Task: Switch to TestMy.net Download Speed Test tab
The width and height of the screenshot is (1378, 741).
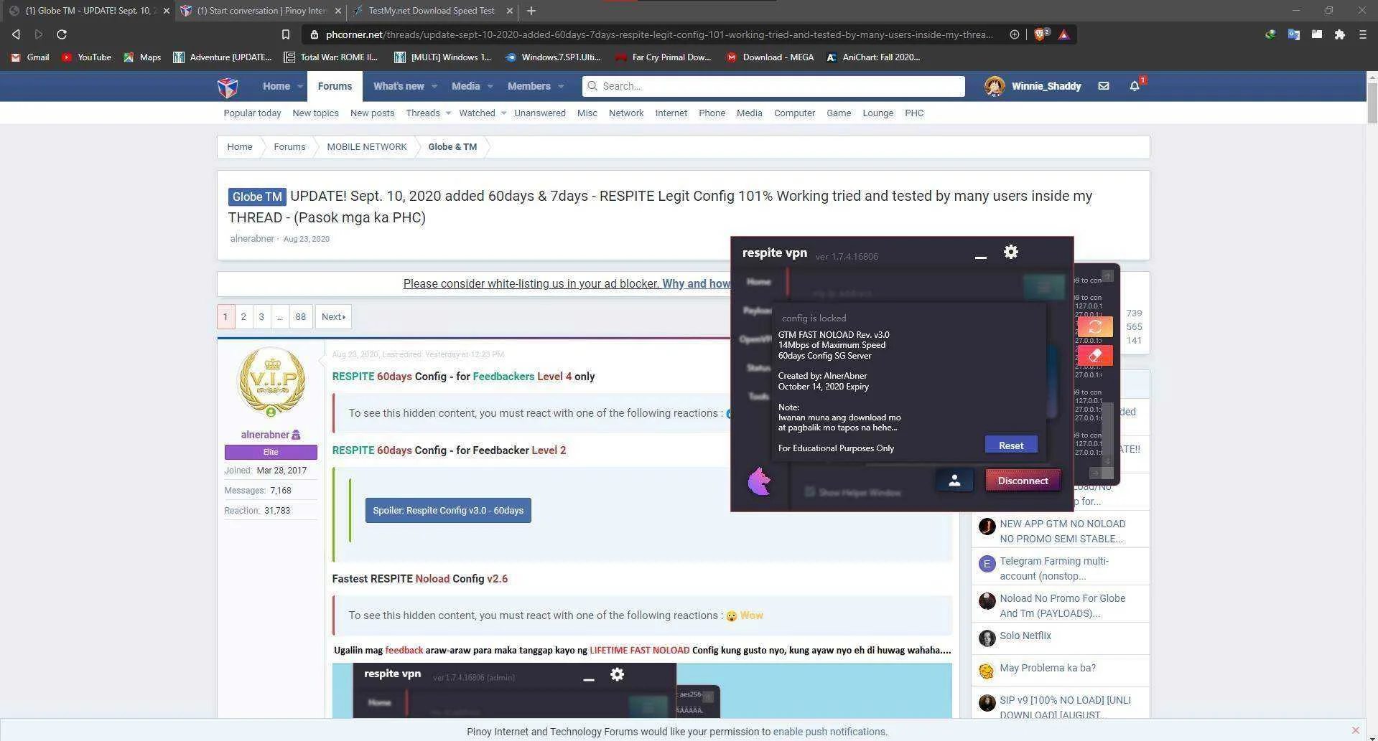Action: click(433, 11)
